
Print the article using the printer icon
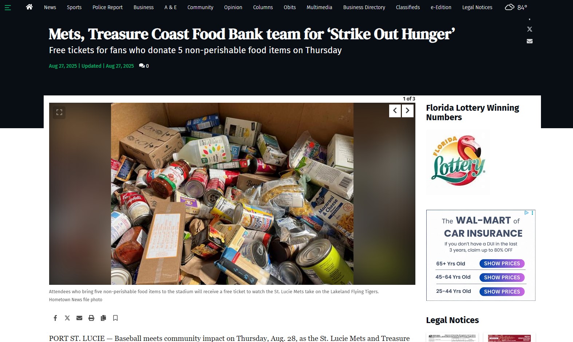pyautogui.click(x=91, y=318)
